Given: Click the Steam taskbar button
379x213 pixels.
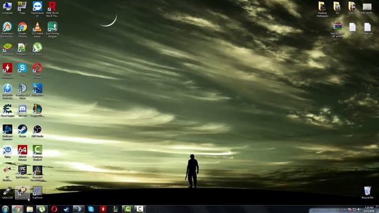Looking at the screenshot, I should [x=66, y=209].
